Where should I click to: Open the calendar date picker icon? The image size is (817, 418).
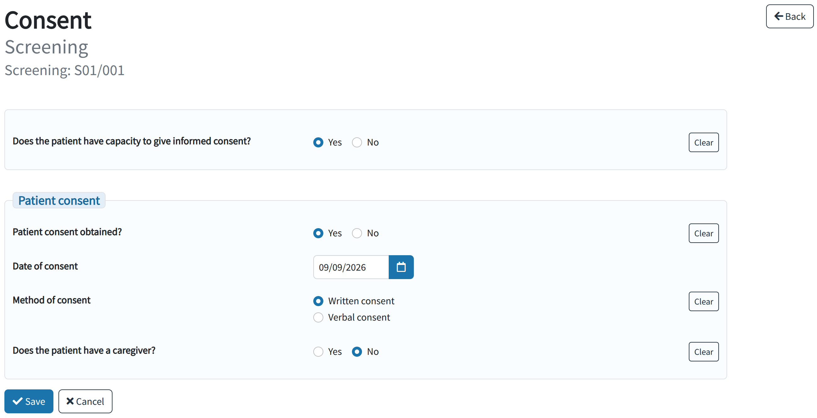(401, 267)
